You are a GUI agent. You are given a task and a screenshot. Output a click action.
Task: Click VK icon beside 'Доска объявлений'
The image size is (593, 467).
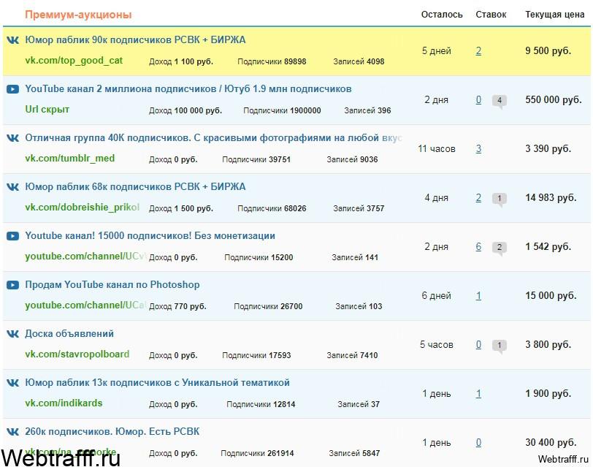click(x=13, y=333)
